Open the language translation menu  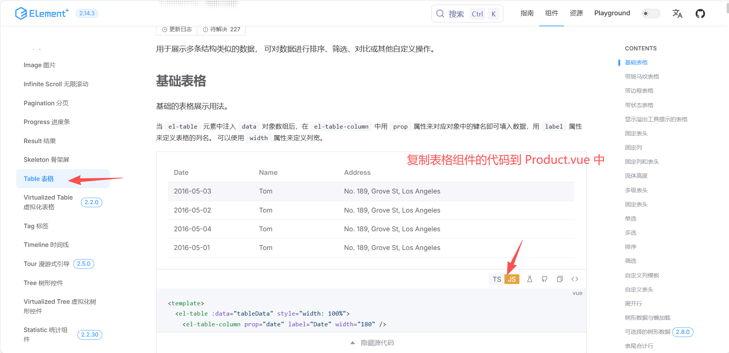tap(677, 14)
